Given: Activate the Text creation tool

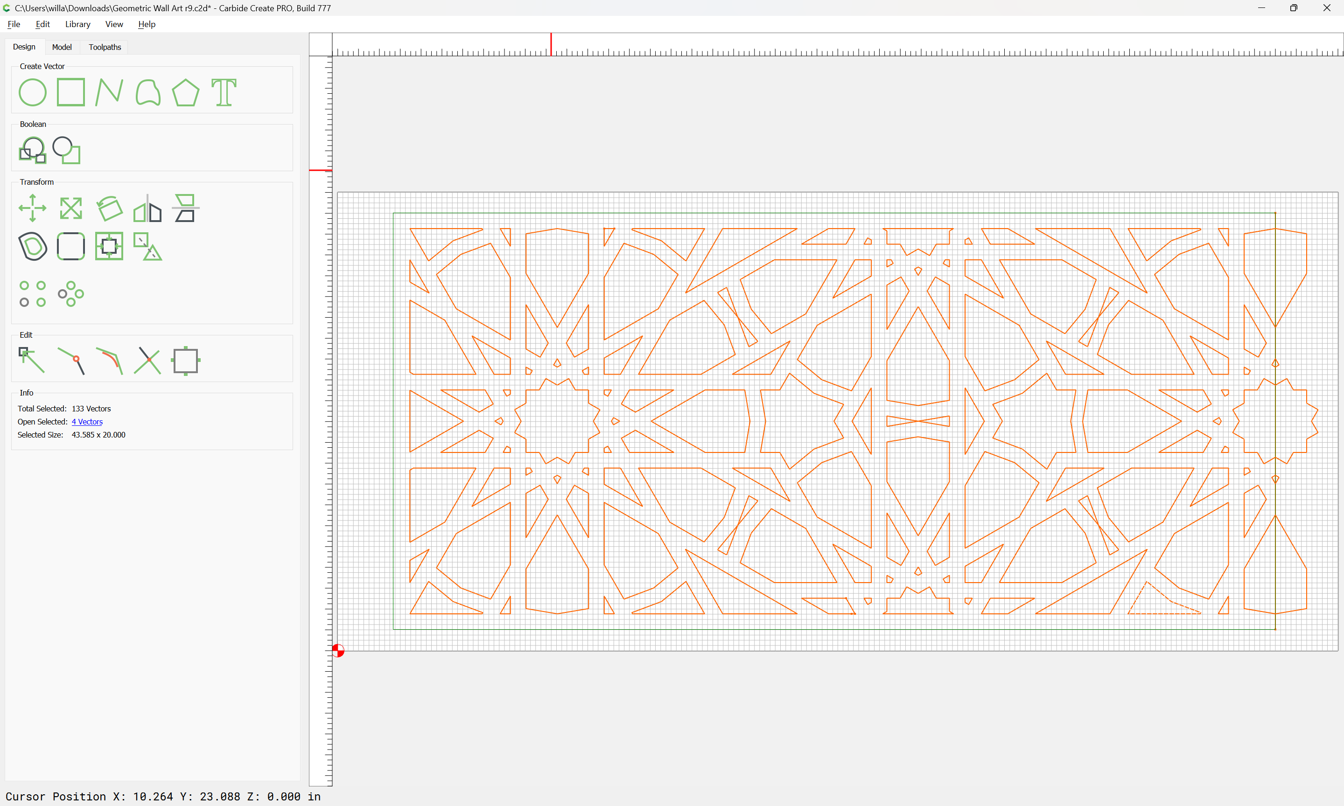Looking at the screenshot, I should click(x=224, y=92).
